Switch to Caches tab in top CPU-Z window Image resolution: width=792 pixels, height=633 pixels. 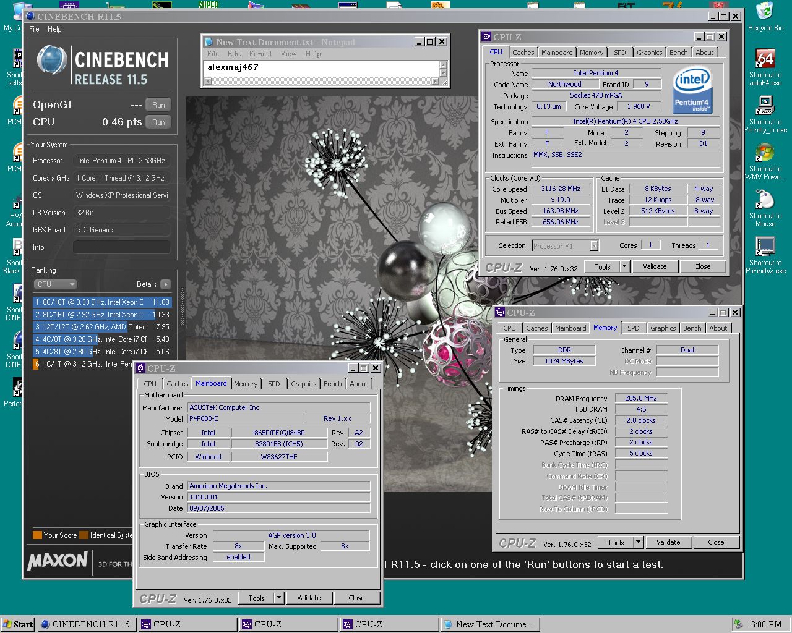point(523,53)
